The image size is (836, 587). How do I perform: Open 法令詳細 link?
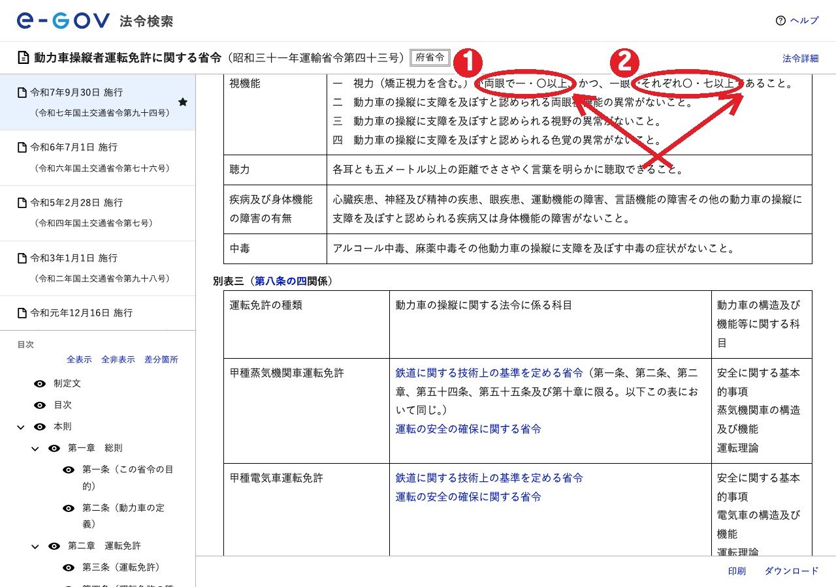coord(800,58)
